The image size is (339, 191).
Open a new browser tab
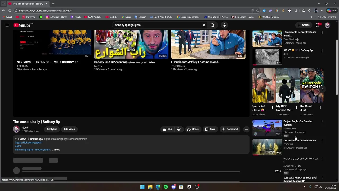point(53,4)
